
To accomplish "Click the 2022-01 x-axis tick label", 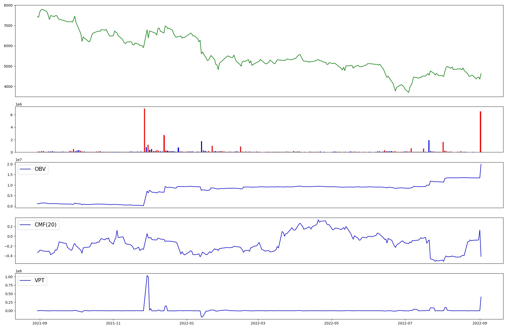I will pos(187,323).
